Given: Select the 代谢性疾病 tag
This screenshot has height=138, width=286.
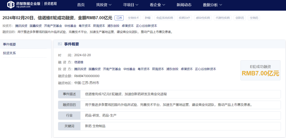Looking at the screenshot, I should pos(222,18).
